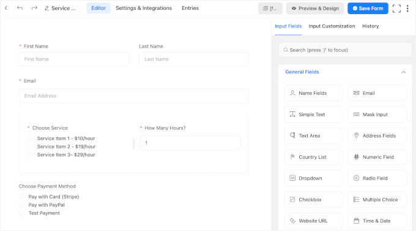Open Preview & Design

click(x=315, y=9)
